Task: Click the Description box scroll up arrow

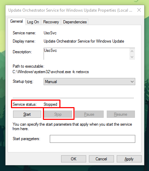Action: pos(132,51)
